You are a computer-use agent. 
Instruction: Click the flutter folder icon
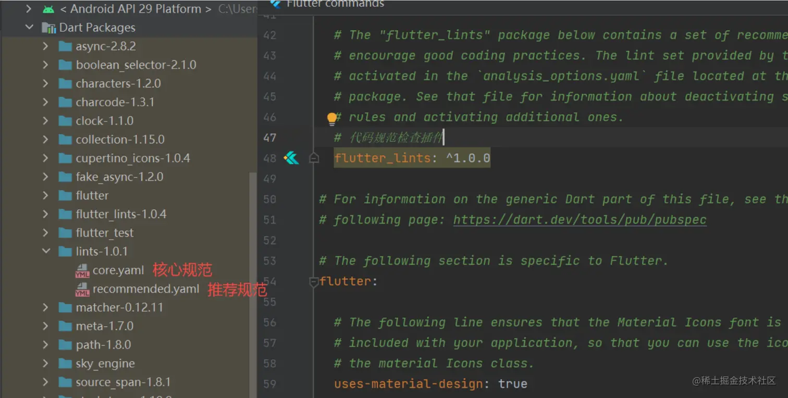pyautogui.click(x=65, y=196)
